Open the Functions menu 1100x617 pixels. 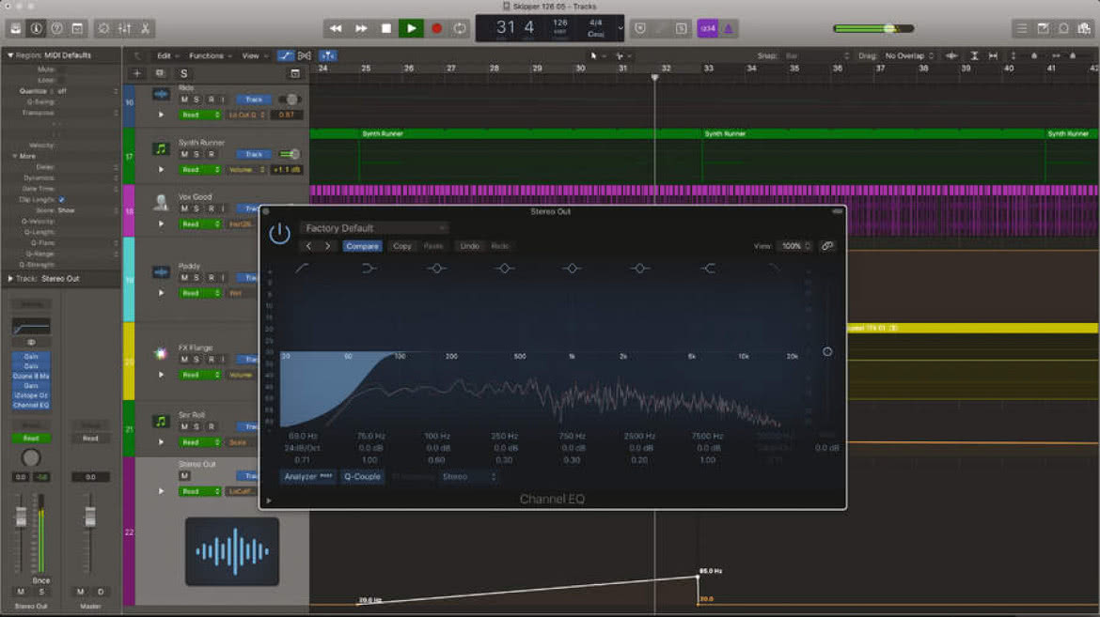click(x=209, y=56)
